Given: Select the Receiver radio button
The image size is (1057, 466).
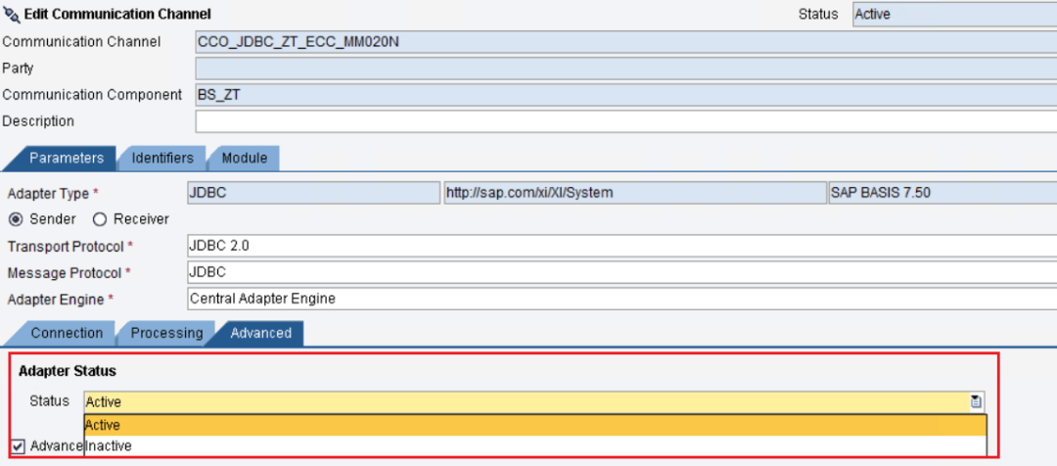Looking at the screenshot, I should pos(100,219).
